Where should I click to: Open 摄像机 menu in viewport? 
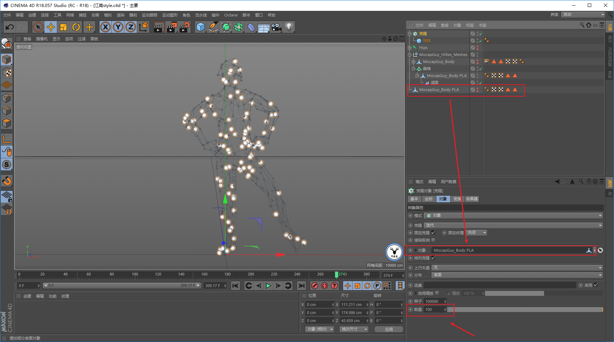tap(42, 39)
